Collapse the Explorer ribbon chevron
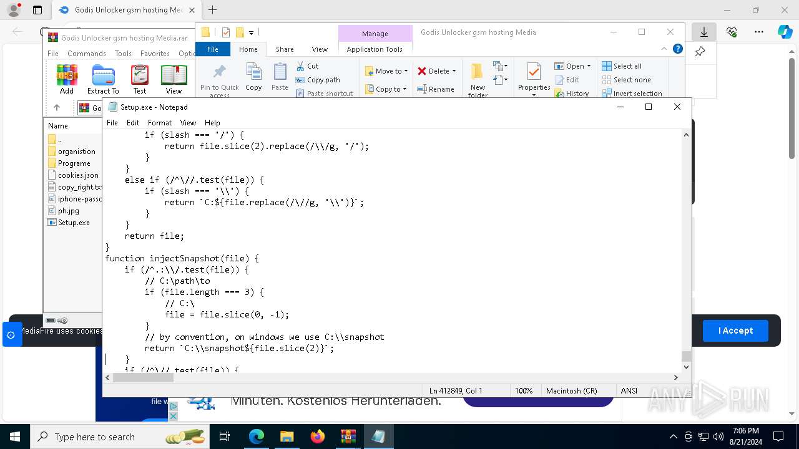 664,49
